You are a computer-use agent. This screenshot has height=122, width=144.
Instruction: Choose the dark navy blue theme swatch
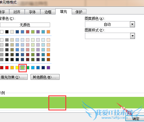(x=17, y=32)
